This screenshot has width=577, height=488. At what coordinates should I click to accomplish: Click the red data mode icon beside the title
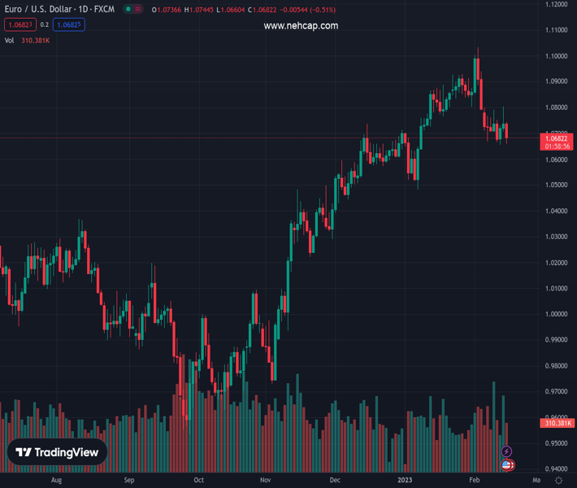pyautogui.click(x=137, y=9)
